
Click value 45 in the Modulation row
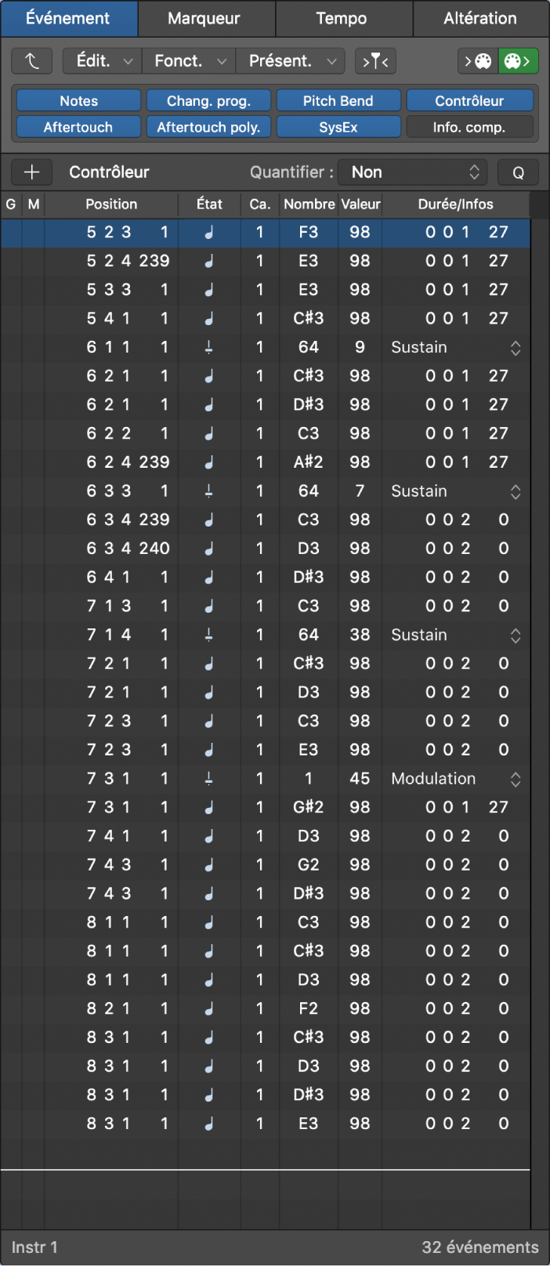point(360,779)
